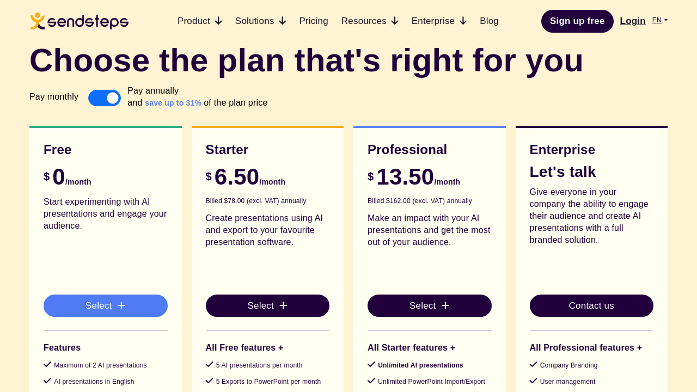Click the save up to 31% text
Image resolution: width=697 pixels, height=392 pixels.
pyautogui.click(x=173, y=103)
